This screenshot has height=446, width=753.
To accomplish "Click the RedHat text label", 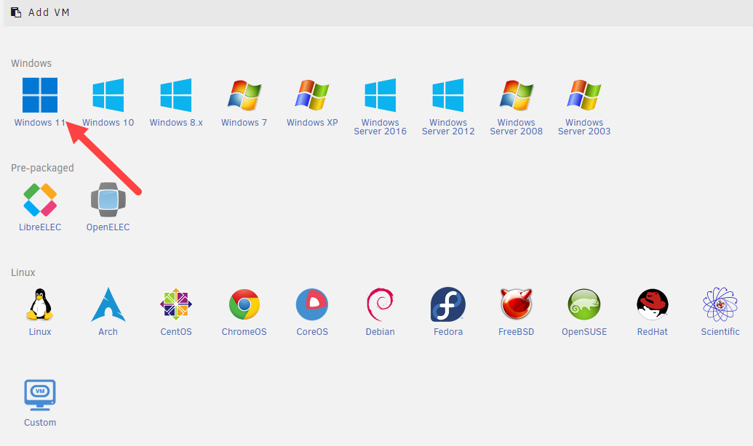I will pyautogui.click(x=652, y=332).
